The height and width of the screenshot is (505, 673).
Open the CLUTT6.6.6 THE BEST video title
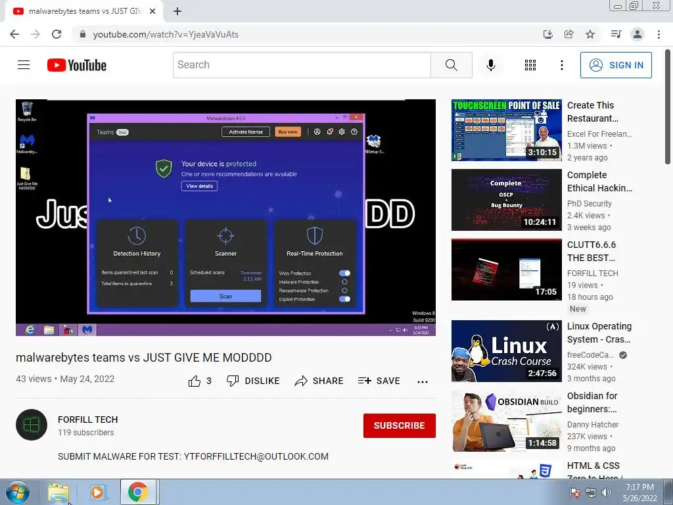592,251
